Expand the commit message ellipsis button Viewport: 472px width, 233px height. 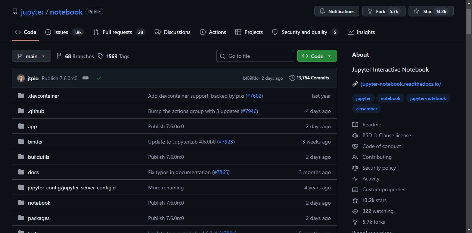click(x=86, y=78)
